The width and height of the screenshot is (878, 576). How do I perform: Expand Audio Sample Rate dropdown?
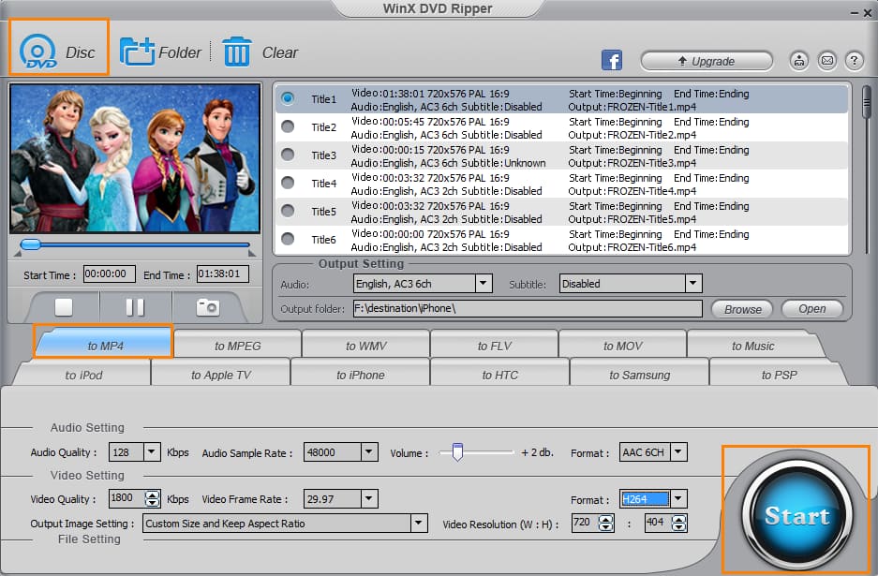point(369,451)
